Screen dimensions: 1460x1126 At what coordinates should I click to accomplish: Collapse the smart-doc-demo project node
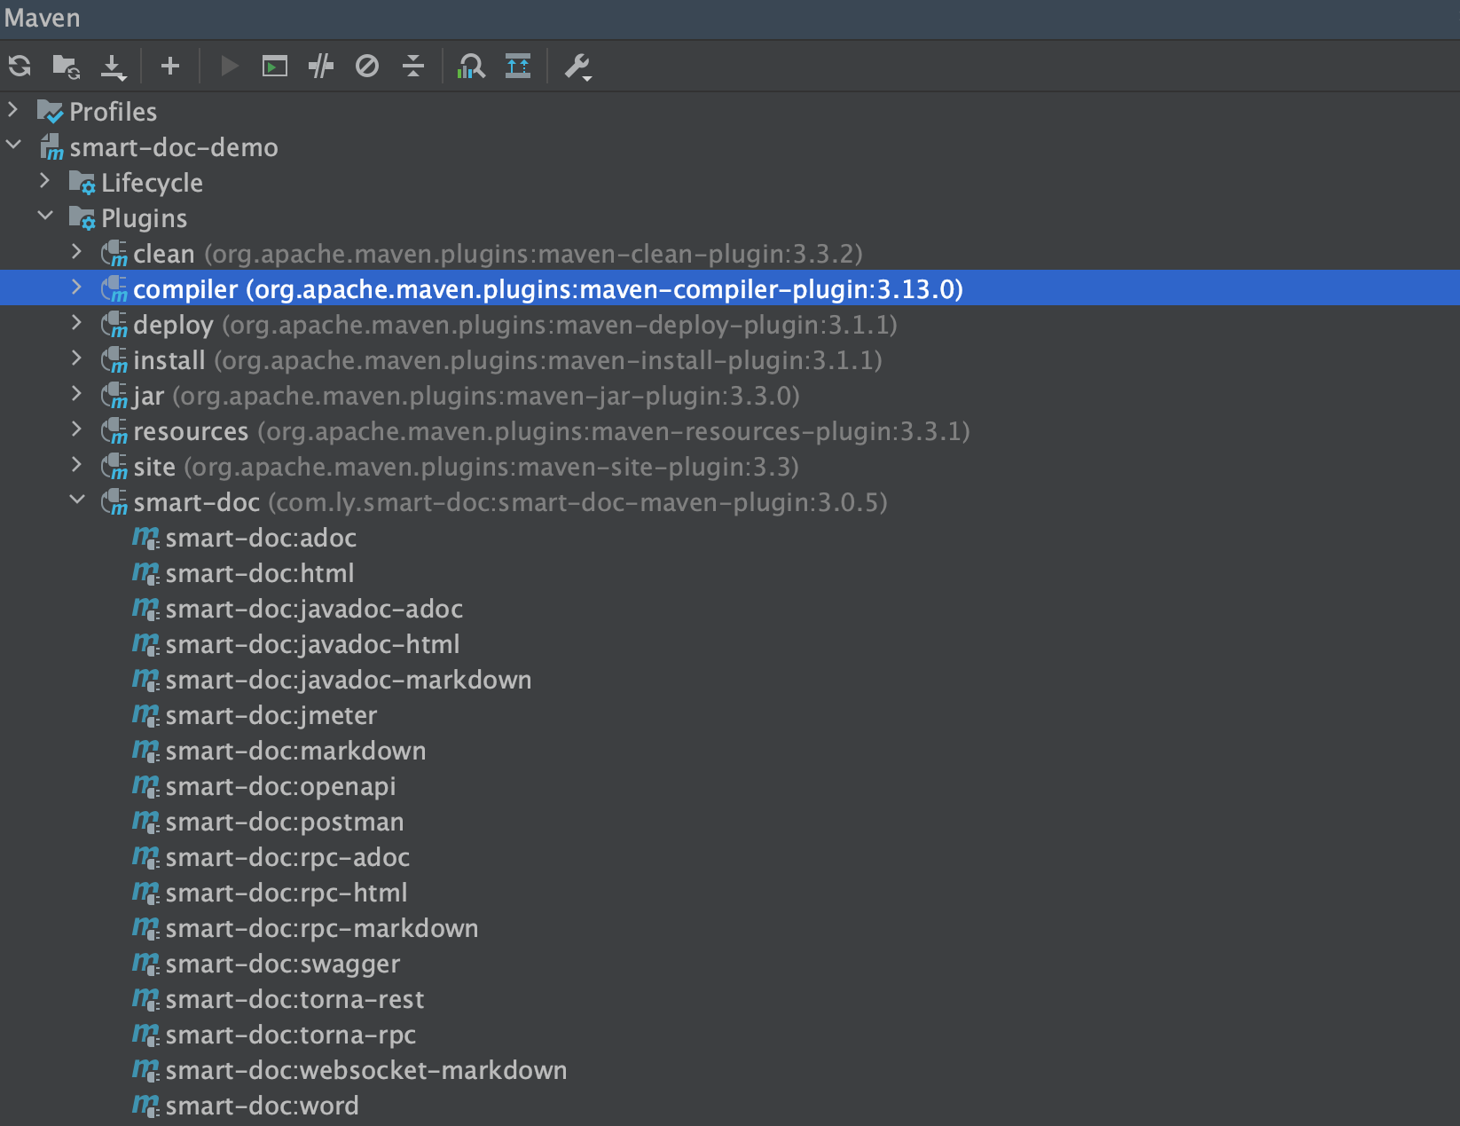[x=13, y=144]
